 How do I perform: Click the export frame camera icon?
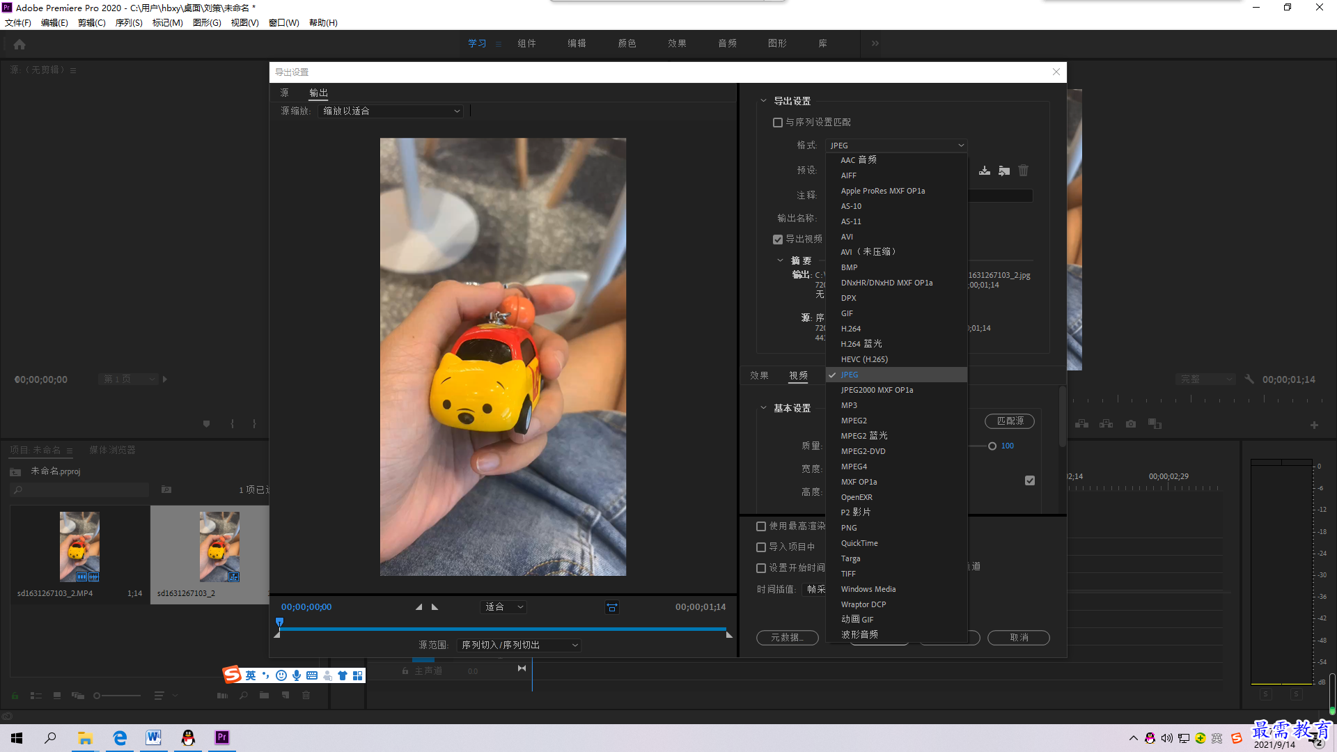click(1131, 424)
